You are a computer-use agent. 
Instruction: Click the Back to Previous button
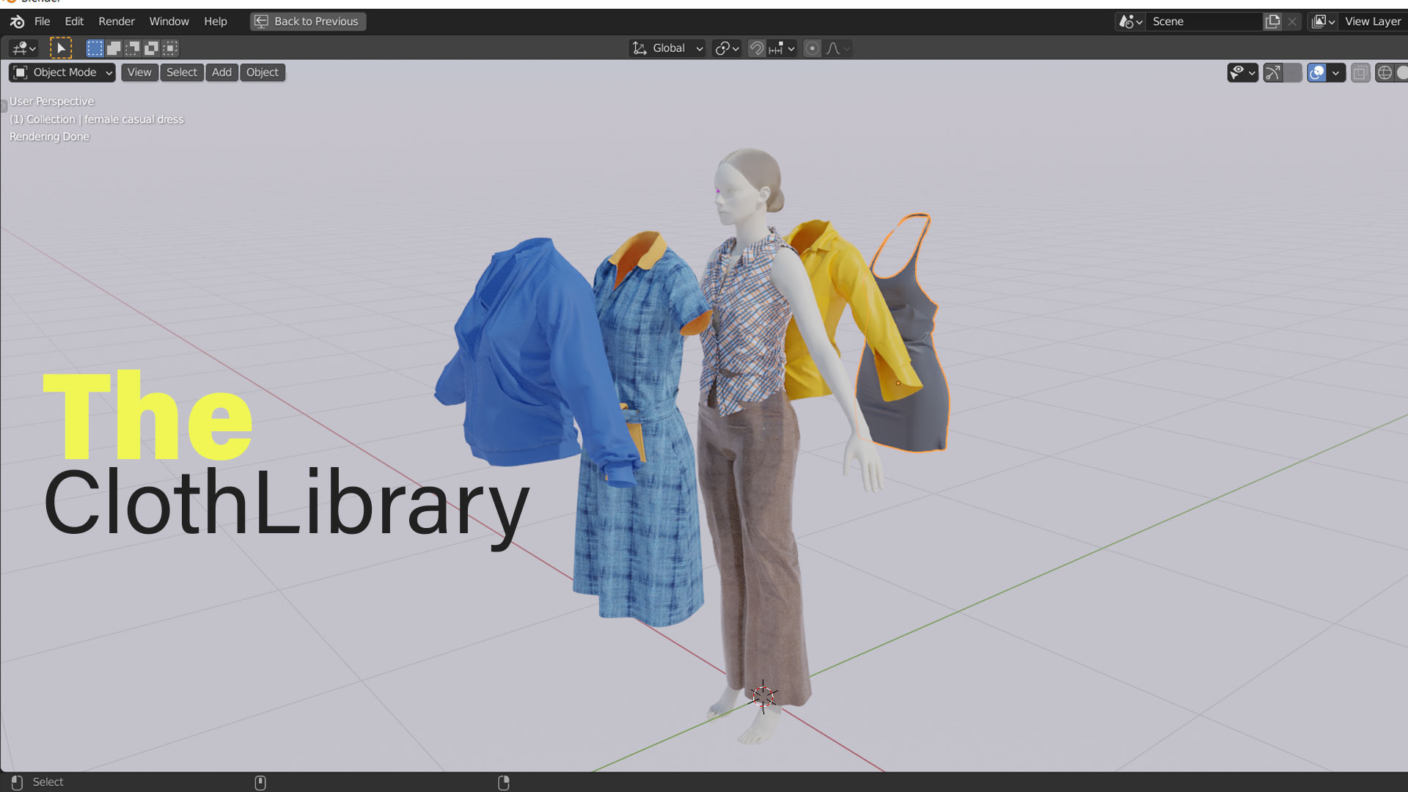point(307,21)
